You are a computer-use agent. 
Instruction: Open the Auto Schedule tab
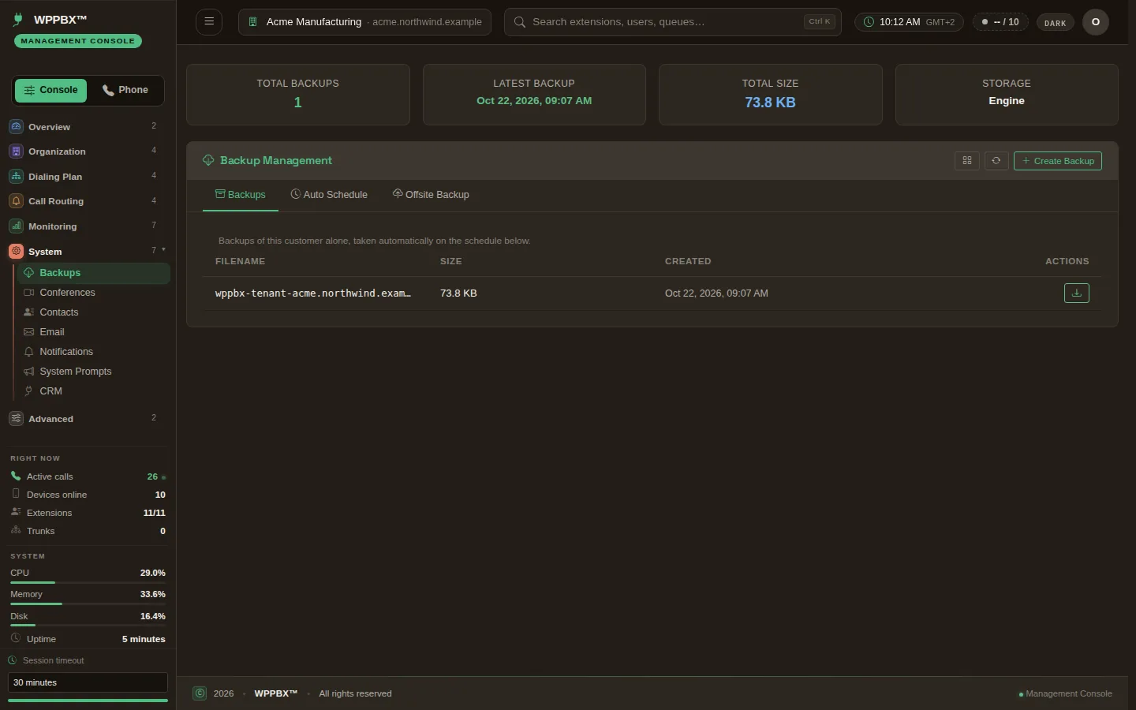329,195
